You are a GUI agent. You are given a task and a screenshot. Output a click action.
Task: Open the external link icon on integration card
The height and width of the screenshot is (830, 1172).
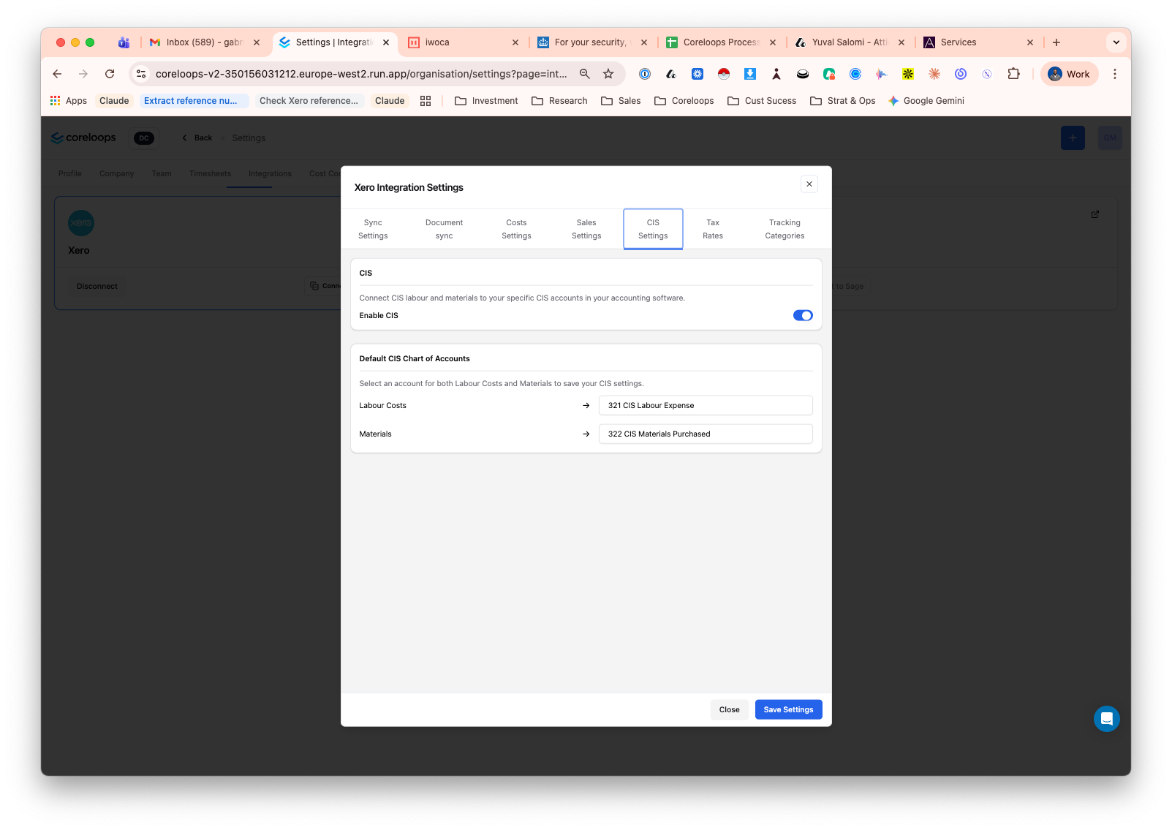[x=1095, y=214]
